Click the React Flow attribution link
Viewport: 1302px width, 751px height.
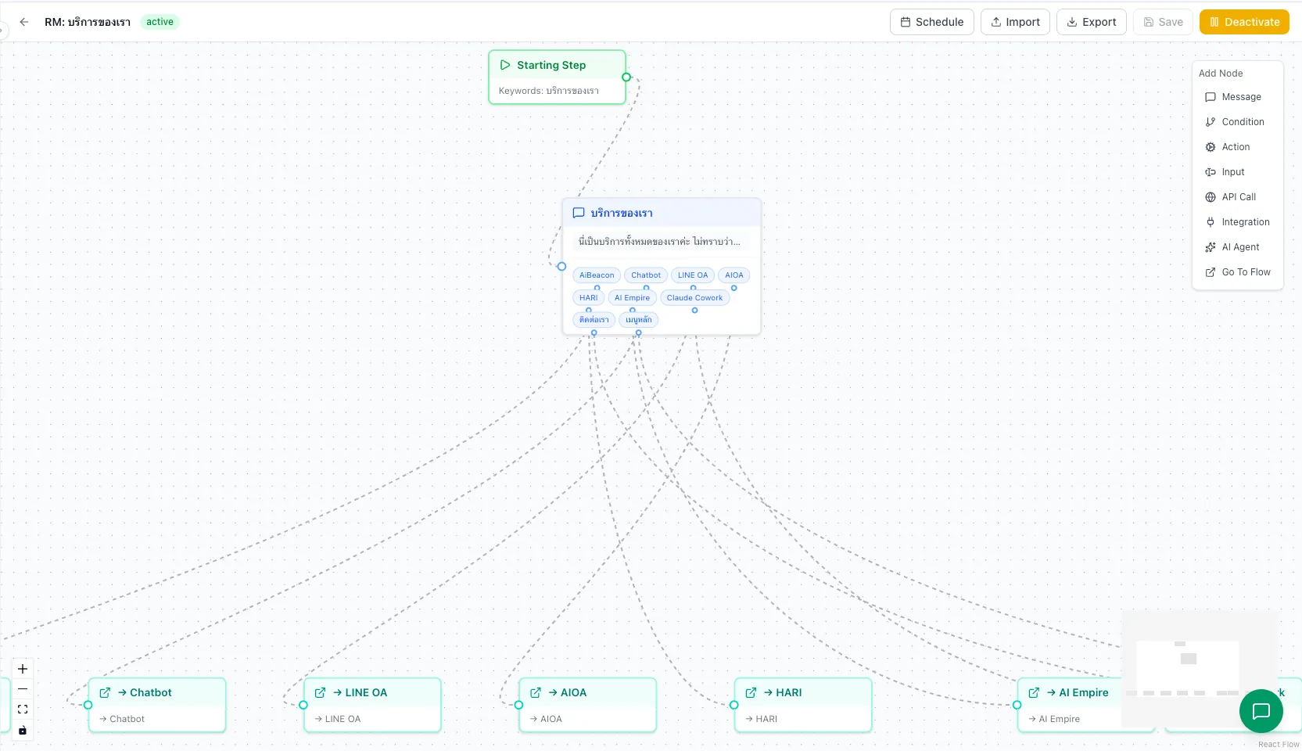1279,745
